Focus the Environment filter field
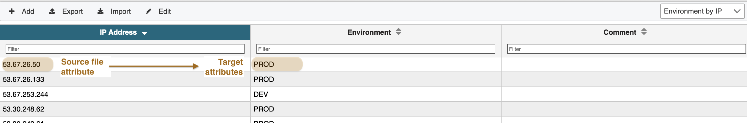This screenshot has height=123, width=747. (x=376, y=49)
